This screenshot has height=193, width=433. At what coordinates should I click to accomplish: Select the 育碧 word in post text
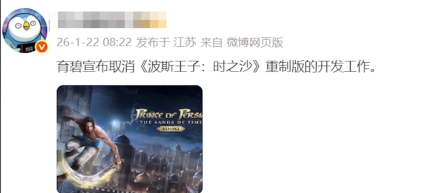[x=70, y=67]
